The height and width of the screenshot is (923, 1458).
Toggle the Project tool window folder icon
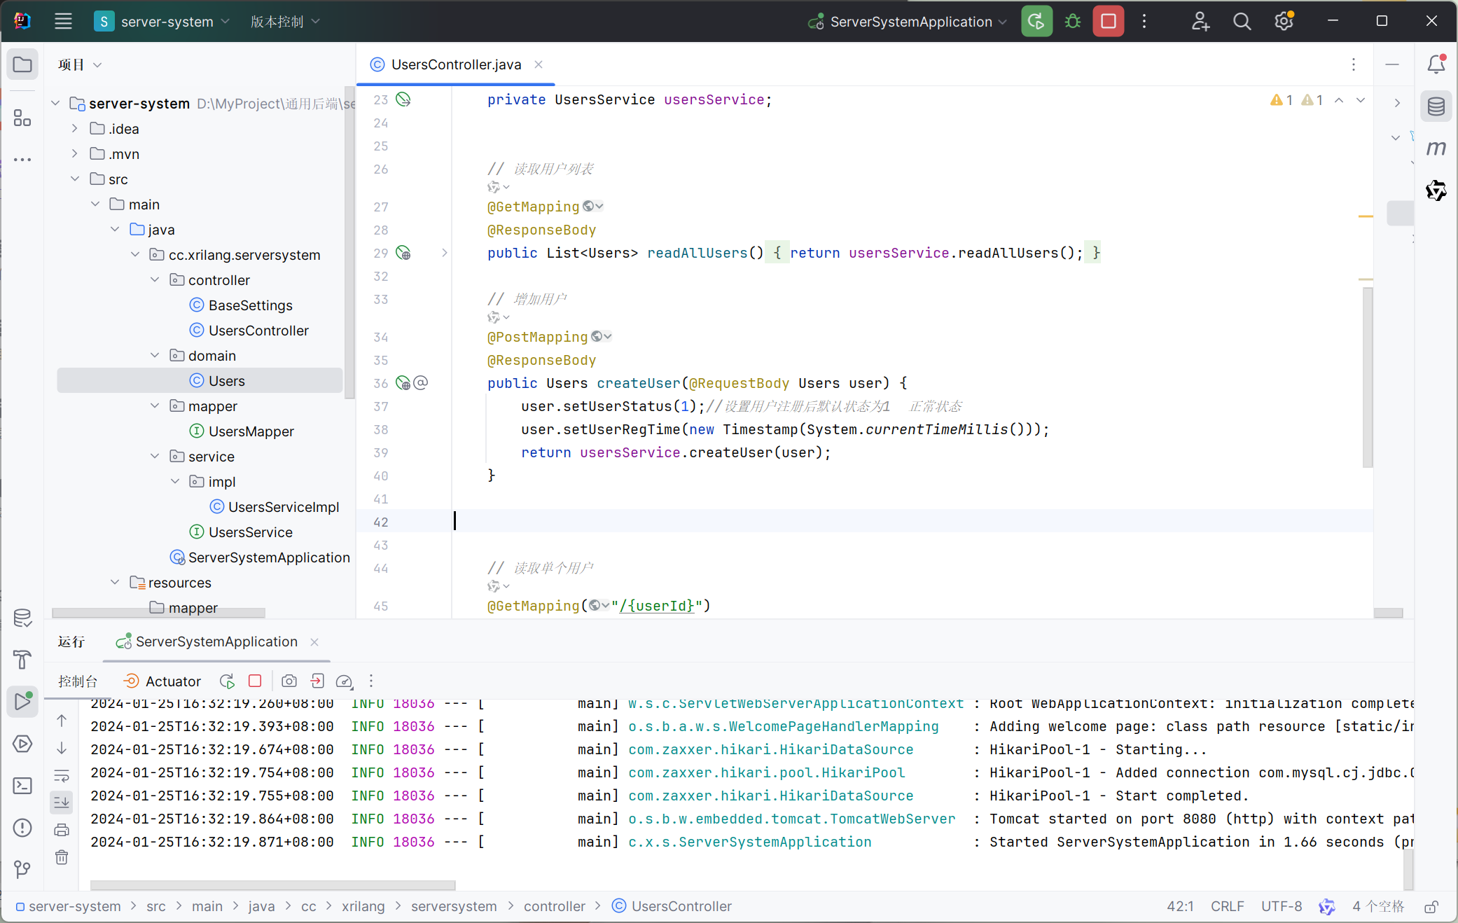point(22,65)
